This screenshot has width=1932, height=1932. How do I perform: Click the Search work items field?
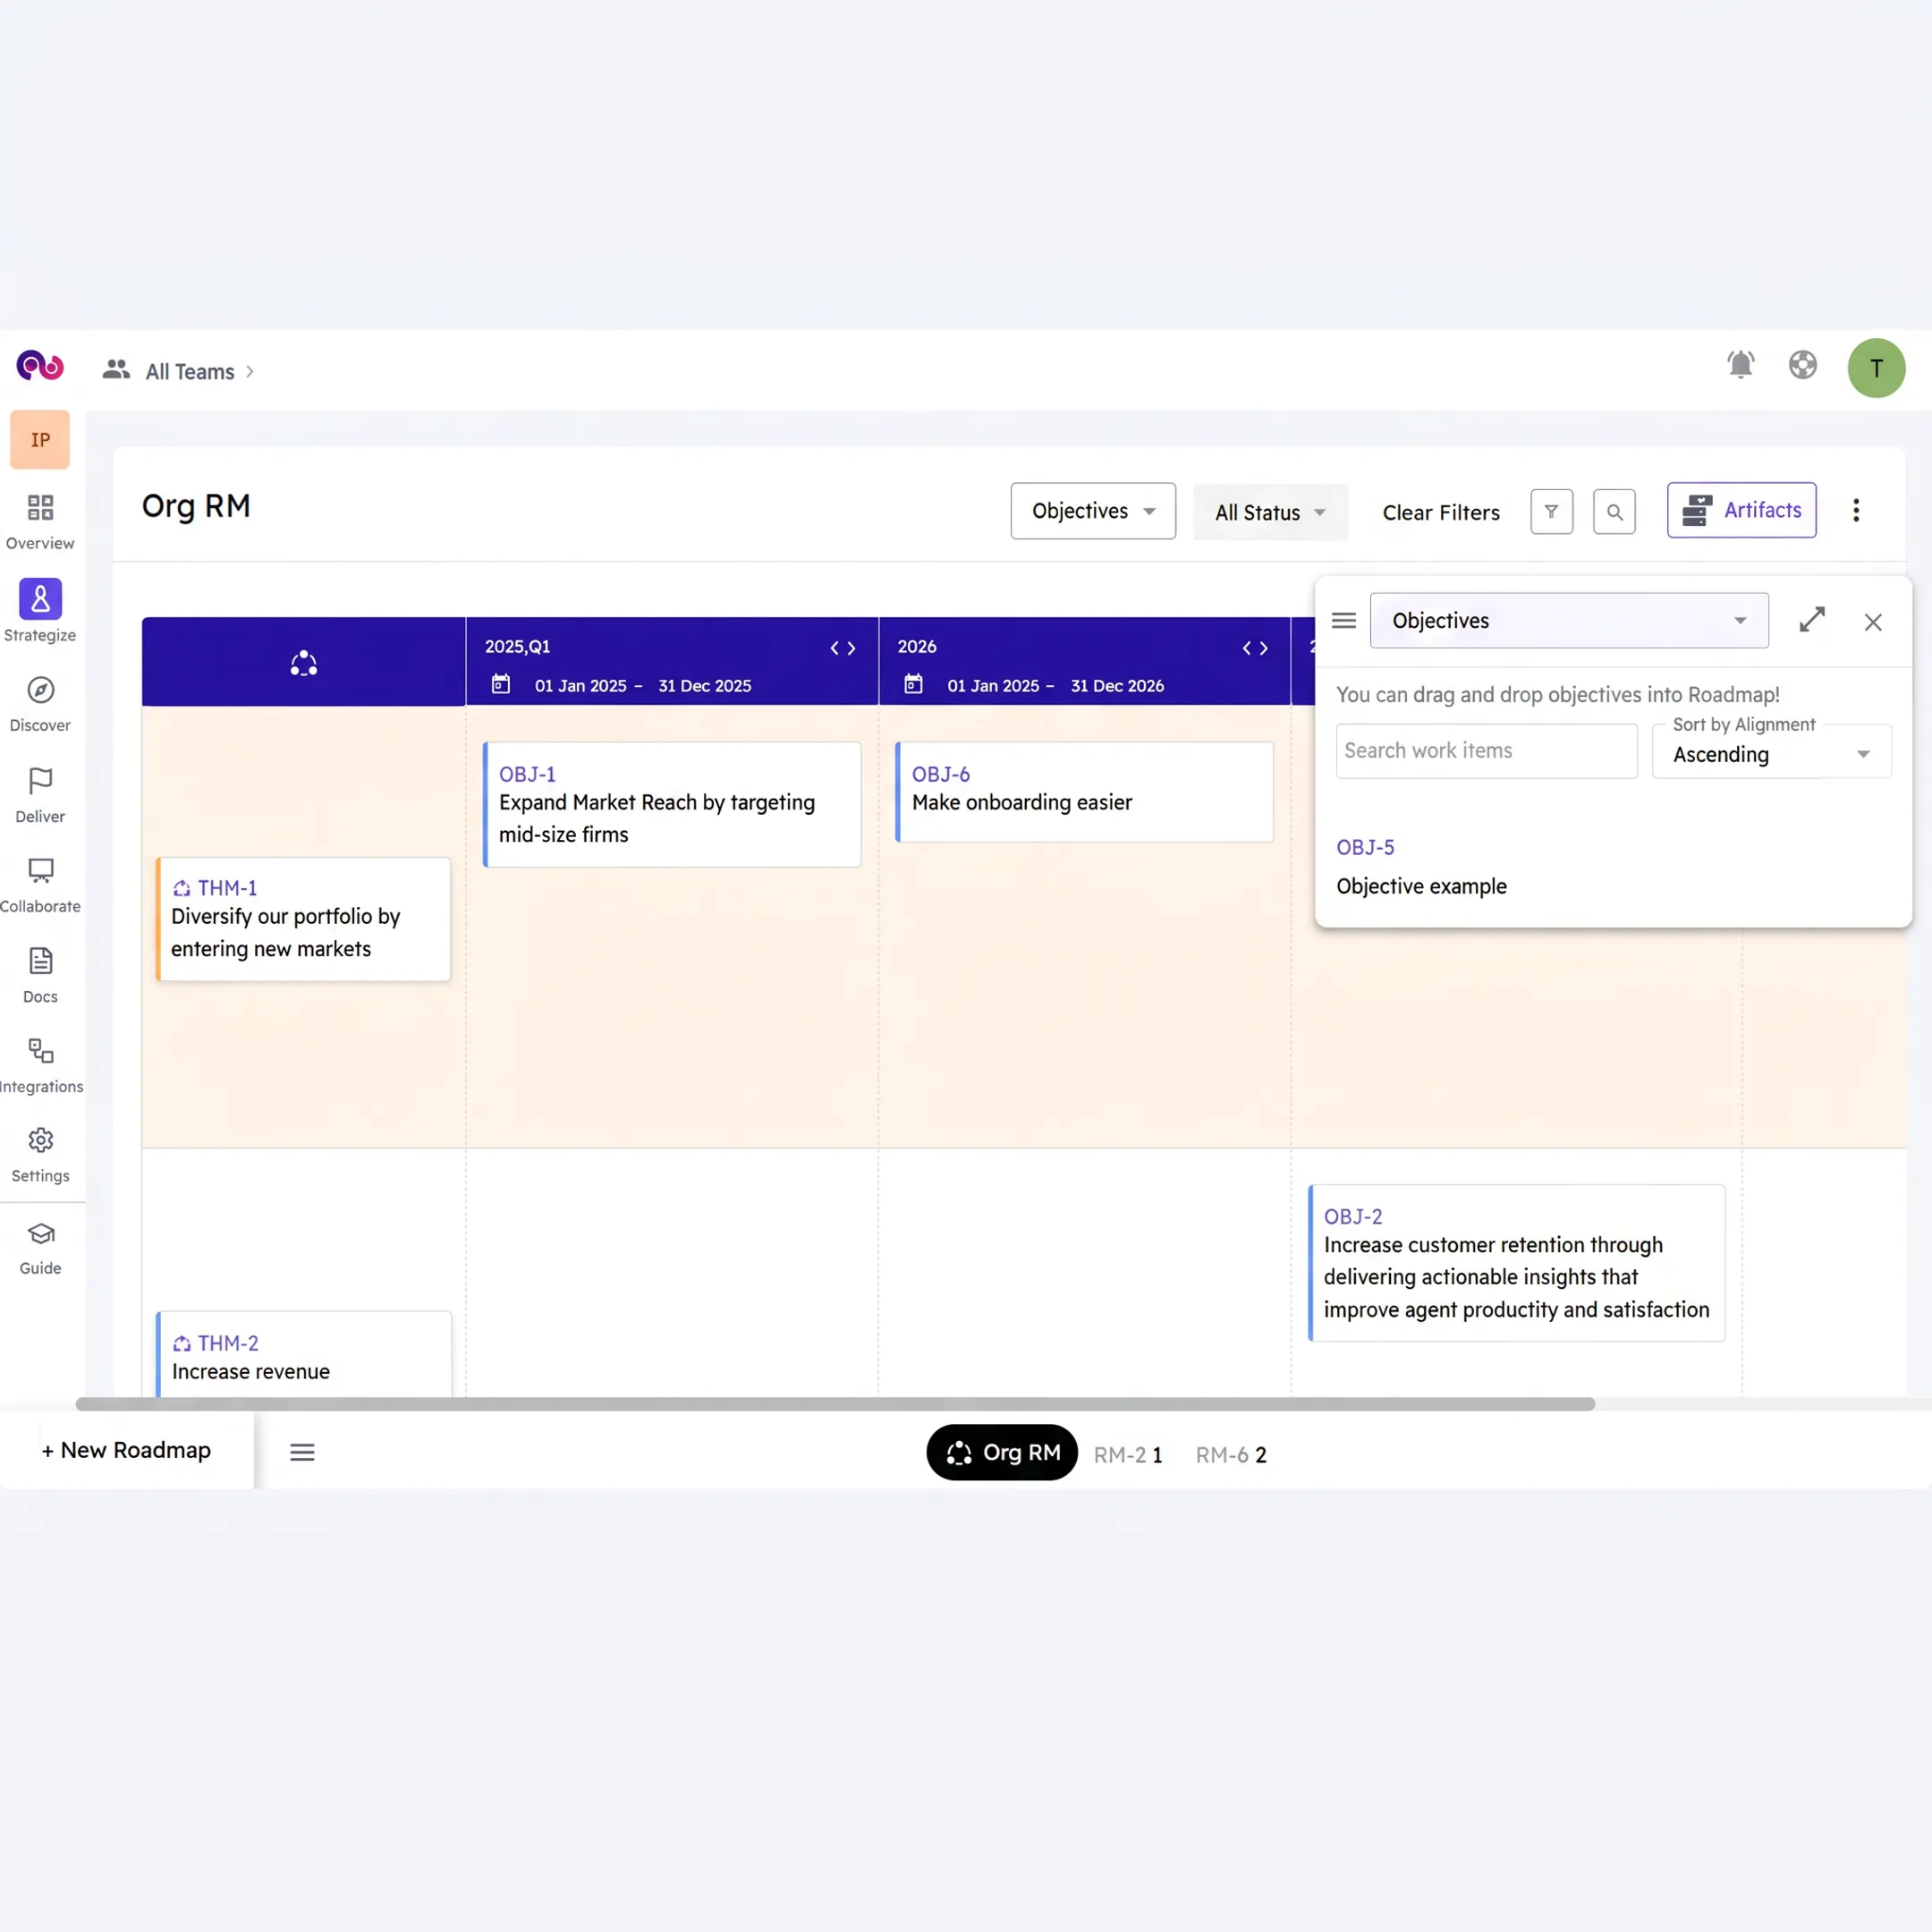click(x=1486, y=751)
